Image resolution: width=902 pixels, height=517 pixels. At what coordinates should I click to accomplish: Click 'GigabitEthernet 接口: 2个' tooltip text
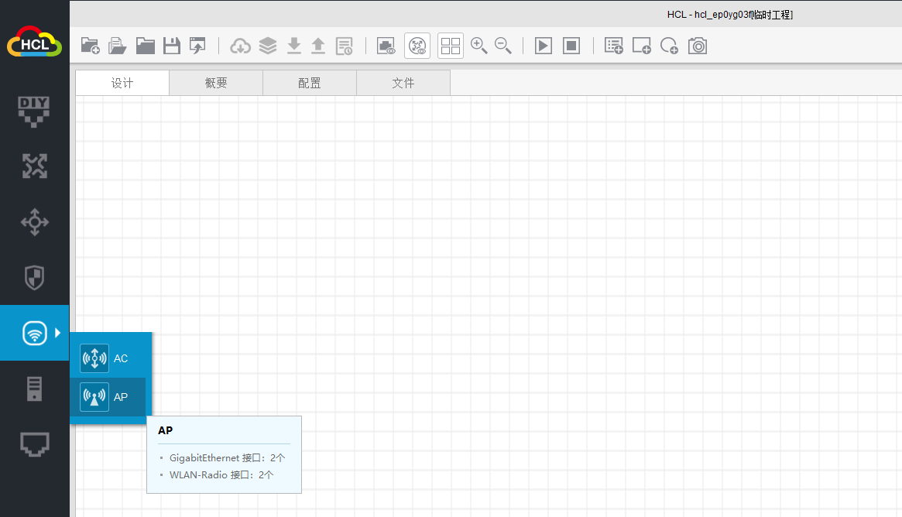[x=227, y=457]
